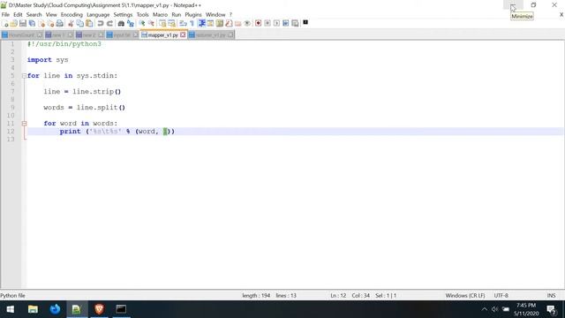Zoom out with the magnifier minus icon
This screenshot has height=318, width=565.
(x=151, y=24)
